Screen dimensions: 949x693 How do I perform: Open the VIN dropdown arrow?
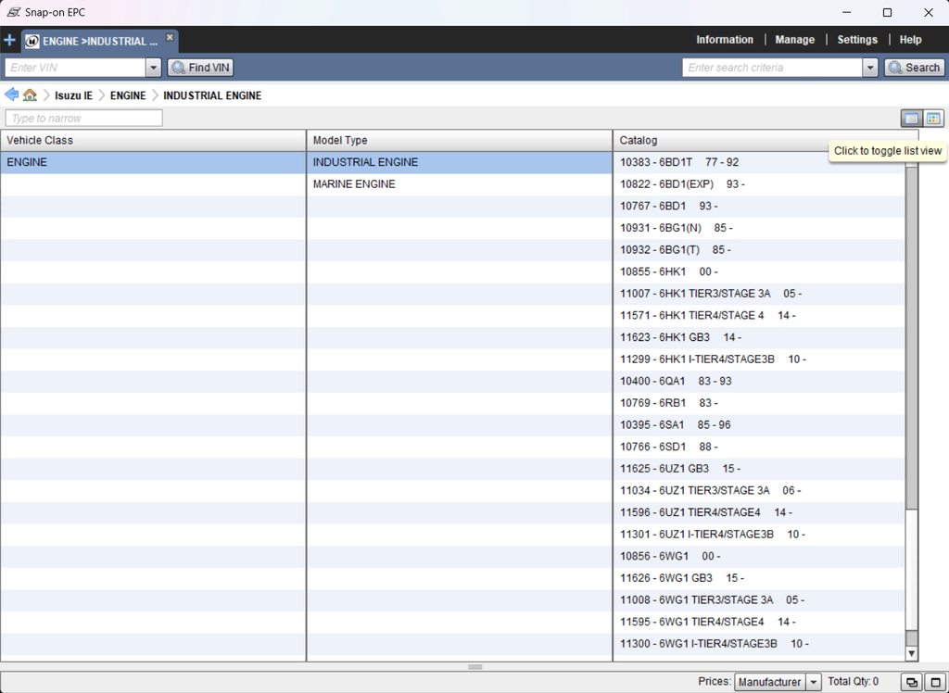tap(154, 68)
